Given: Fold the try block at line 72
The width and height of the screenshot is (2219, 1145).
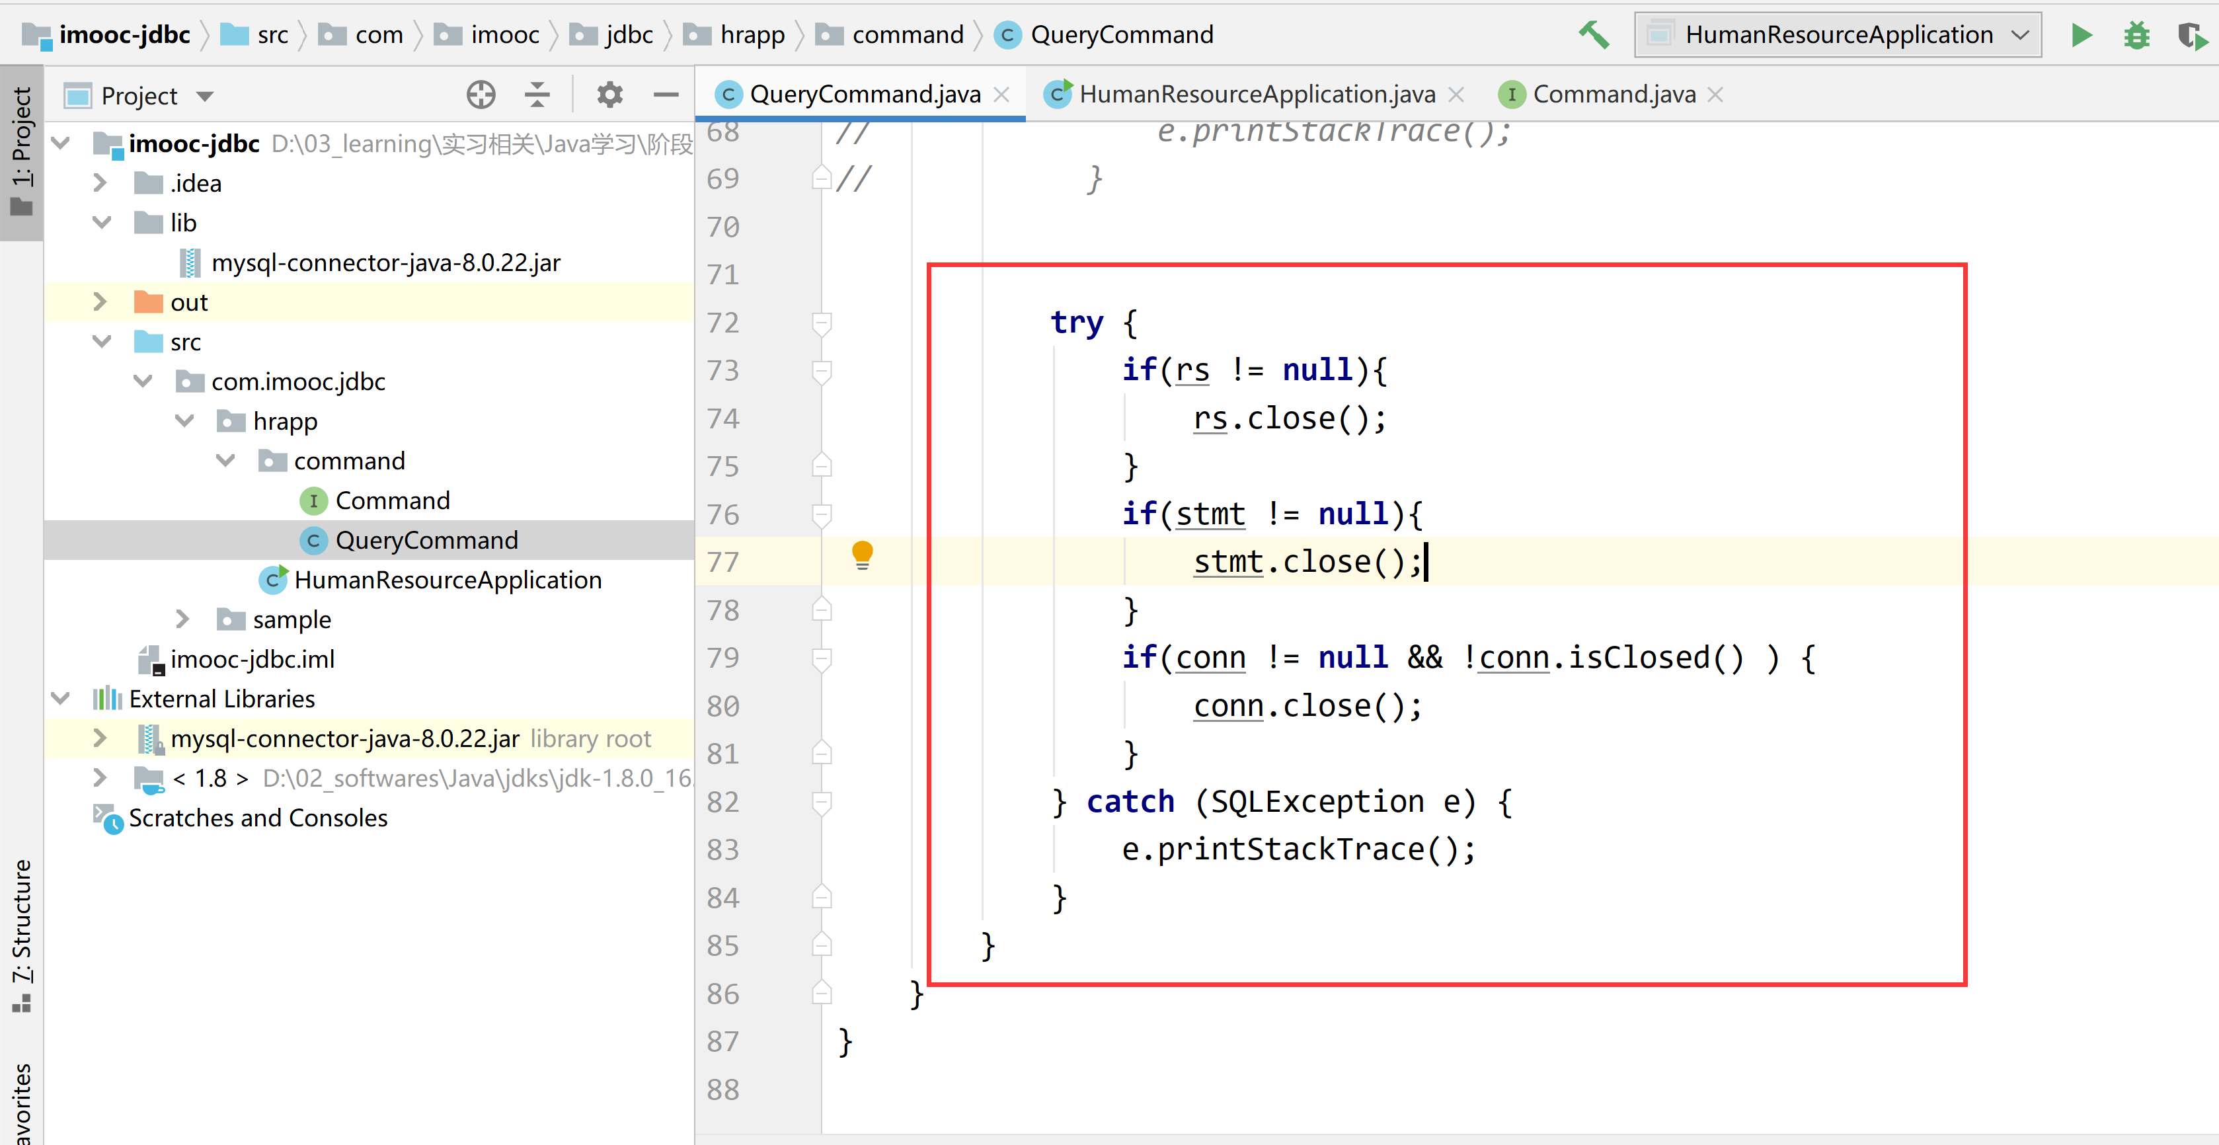Looking at the screenshot, I should [x=821, y=323].
